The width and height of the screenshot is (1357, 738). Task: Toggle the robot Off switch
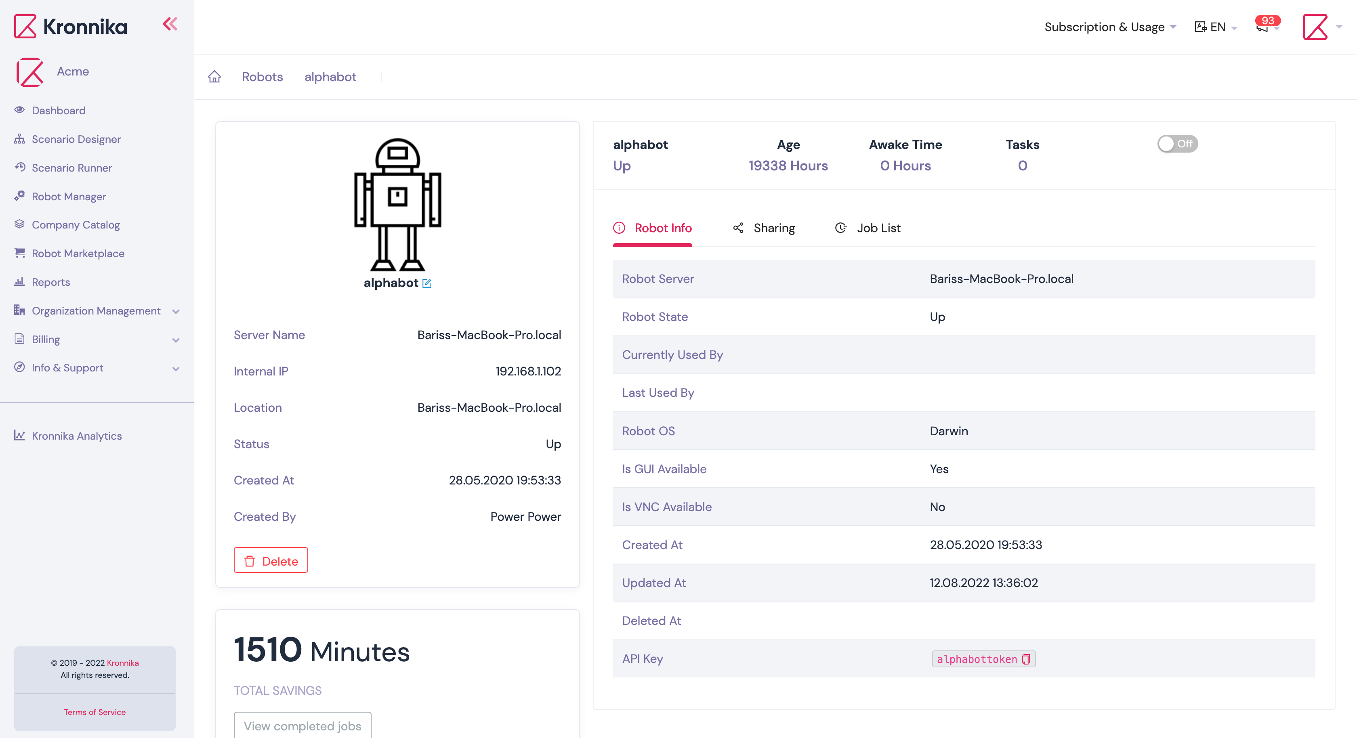pyautogui.click(x=1178, y=144)
